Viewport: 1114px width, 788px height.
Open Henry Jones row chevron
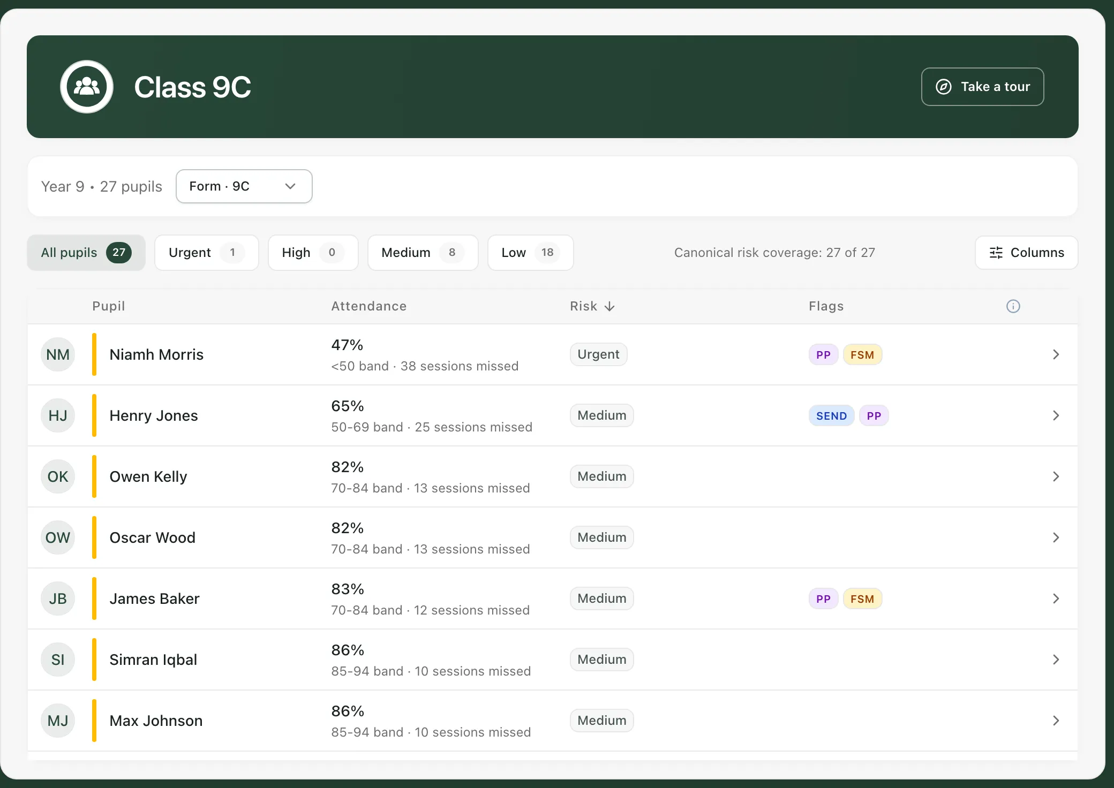pos(1056,415)
